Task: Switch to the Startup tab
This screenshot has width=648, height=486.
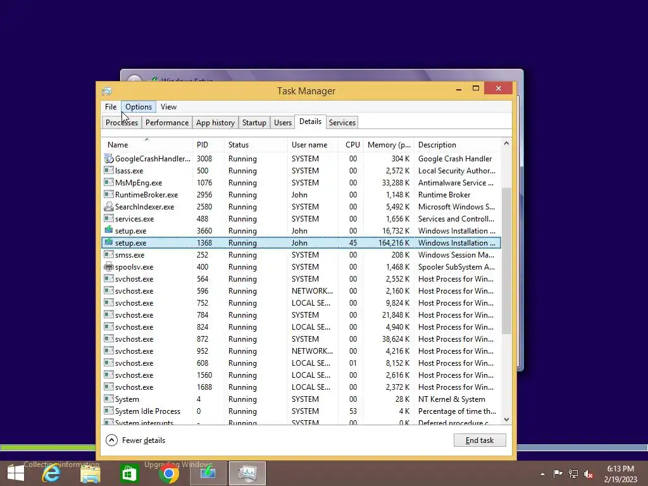Action: point(254,123)
